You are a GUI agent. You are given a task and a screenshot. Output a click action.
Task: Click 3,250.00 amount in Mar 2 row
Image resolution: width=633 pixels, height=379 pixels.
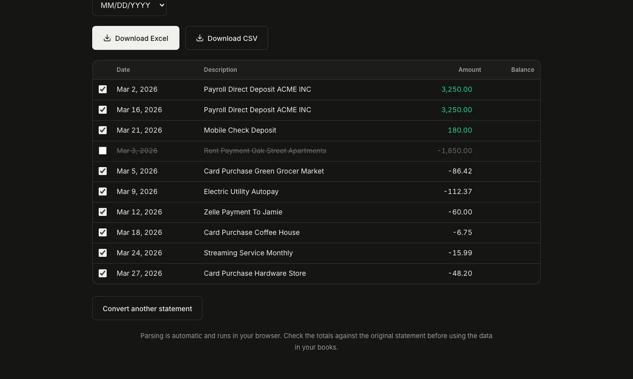457,89
